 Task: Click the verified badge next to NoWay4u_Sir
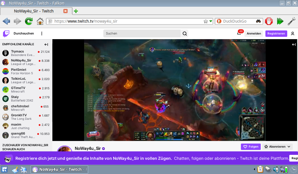[103, 149]
